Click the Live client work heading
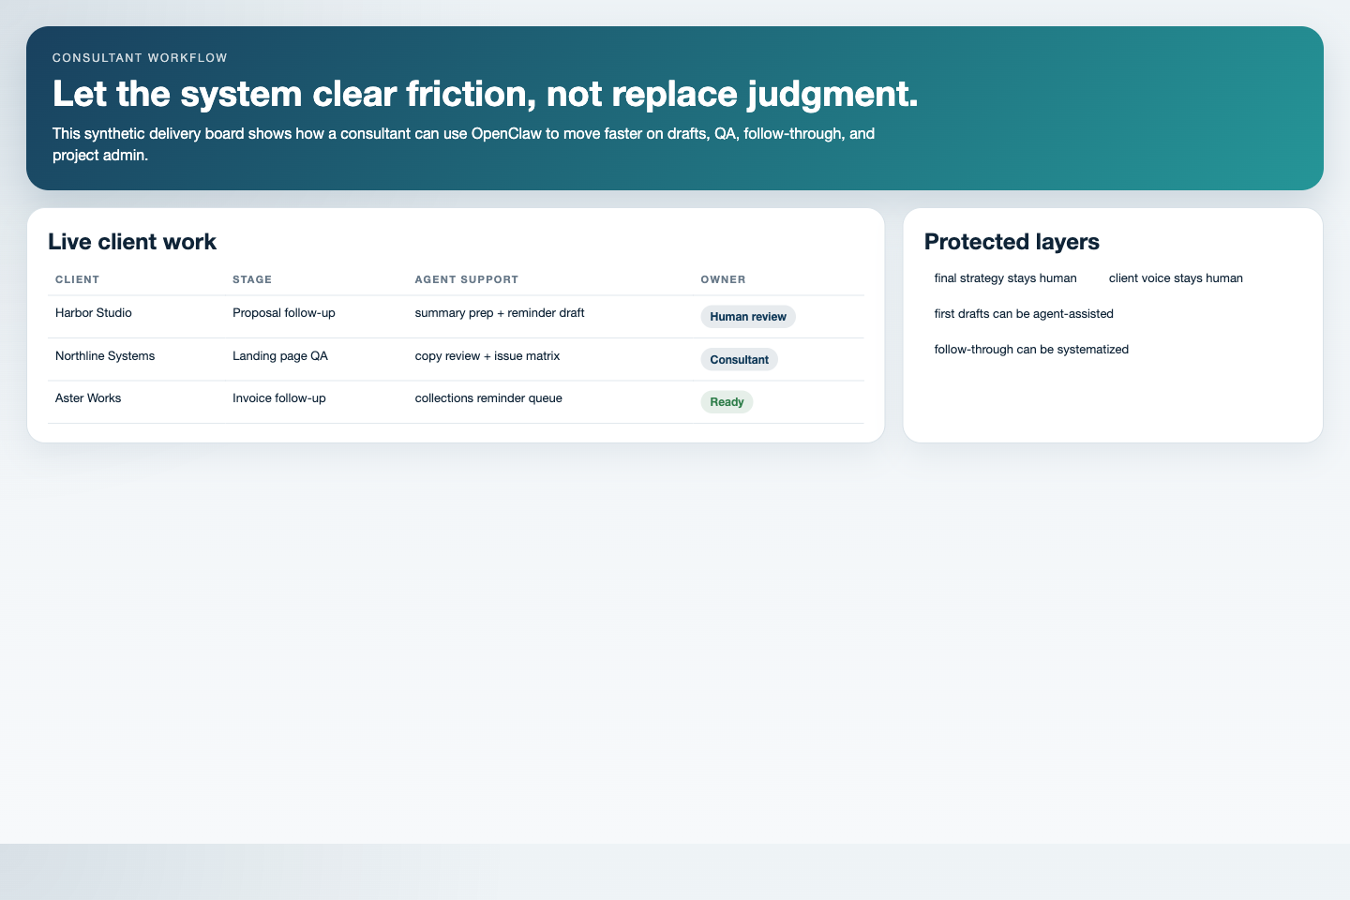 point(132,242)
